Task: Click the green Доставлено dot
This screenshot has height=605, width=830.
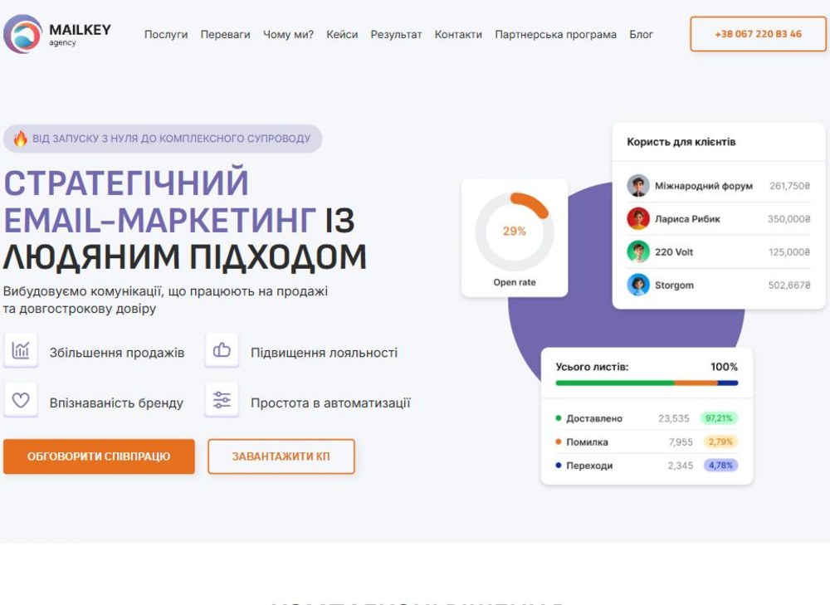Action: coord(559,418)
